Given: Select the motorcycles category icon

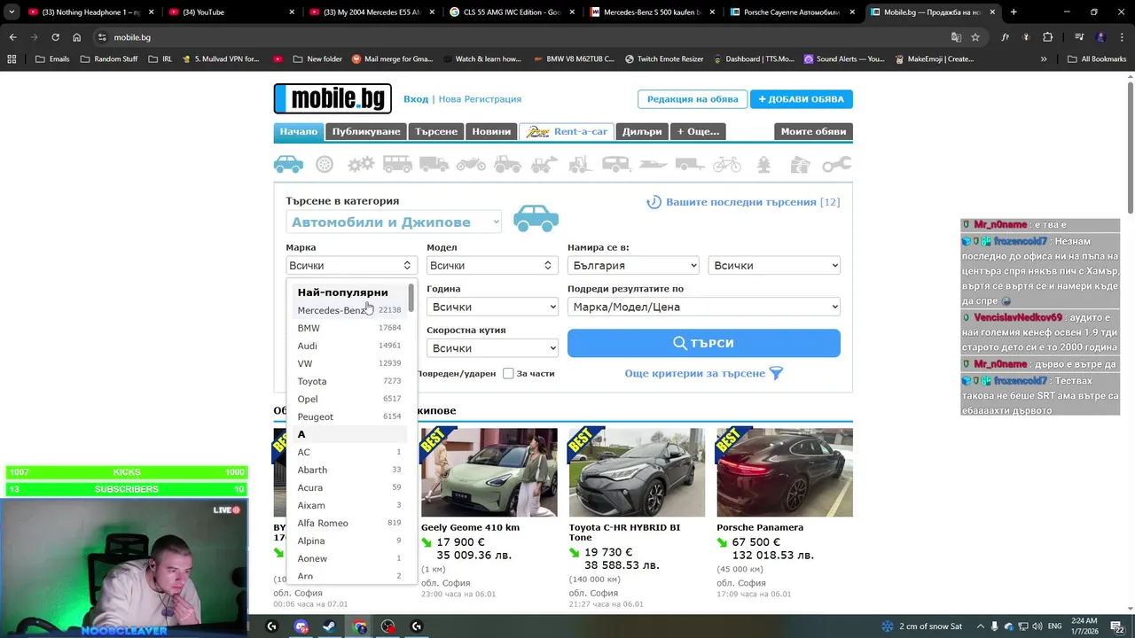Looking at the screenshot, I should coord(471,164).
